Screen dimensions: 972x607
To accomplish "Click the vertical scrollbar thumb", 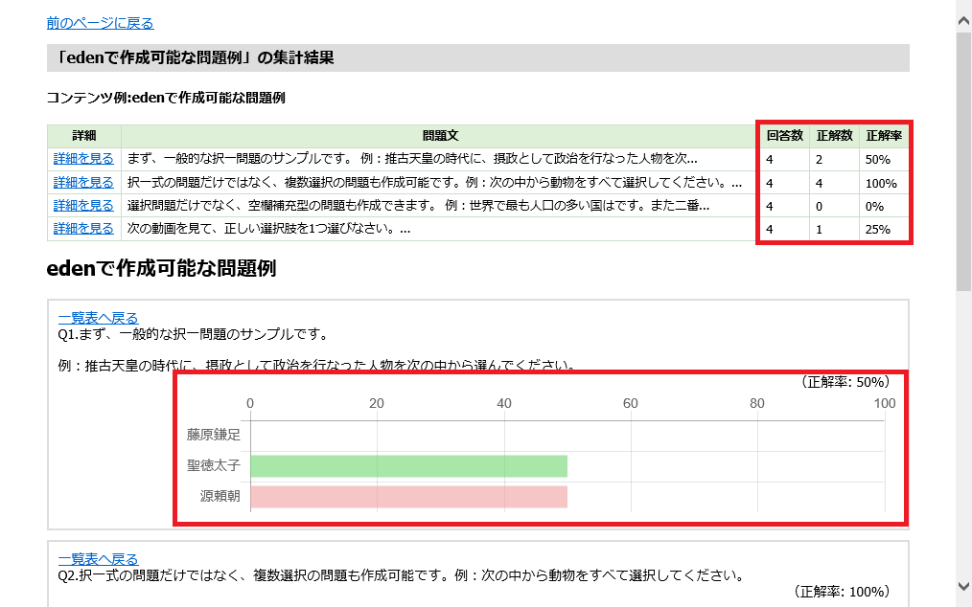I will point(963,161).
